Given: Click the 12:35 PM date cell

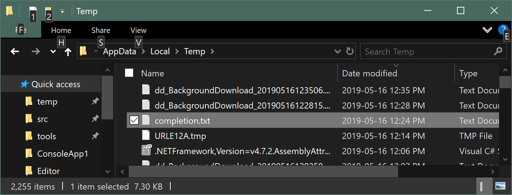Looking at the screenshot, I should coord(383,90).
